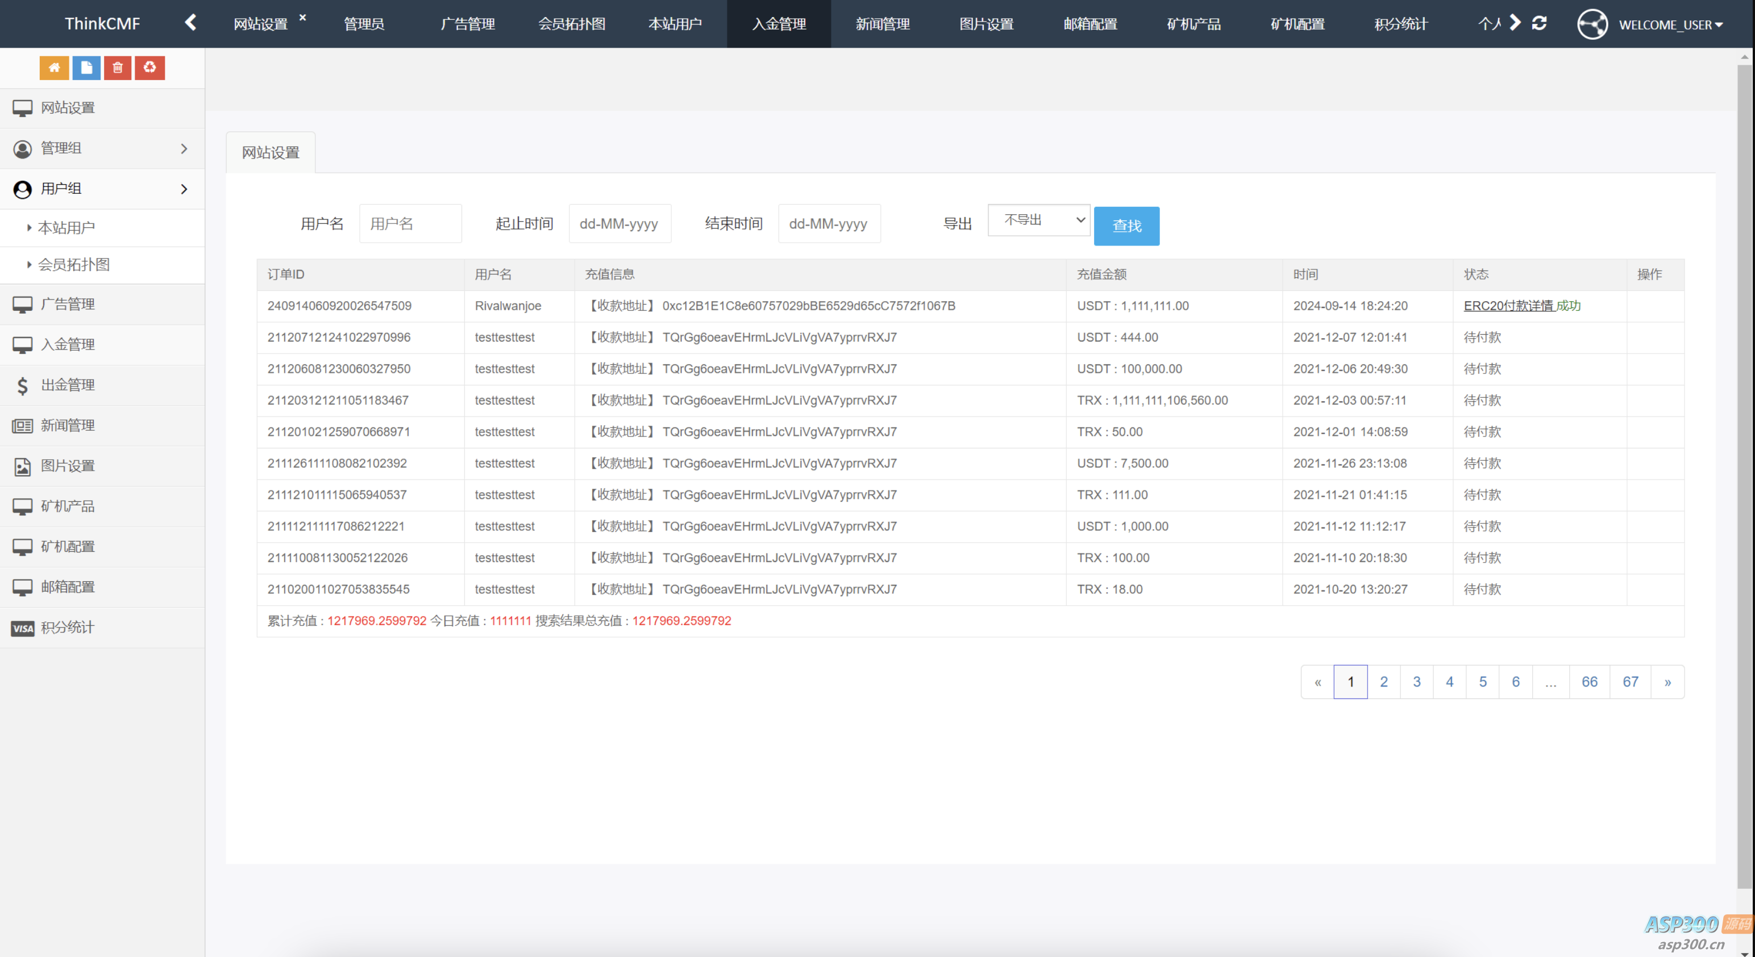Expand the 管理组 sidebar group
The image size is (1755, 957).
click(102, 148)
